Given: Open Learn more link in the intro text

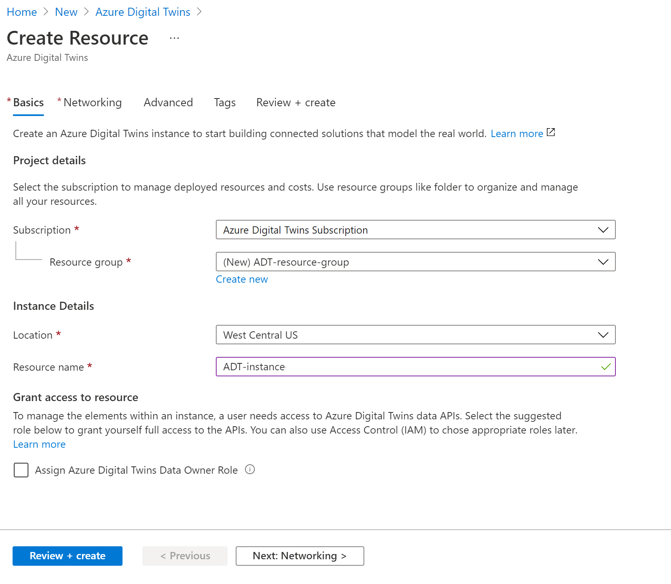Looking at the screenshot, I should 517,134.
